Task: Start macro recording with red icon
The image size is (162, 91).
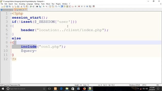Action: coord(79,6)
